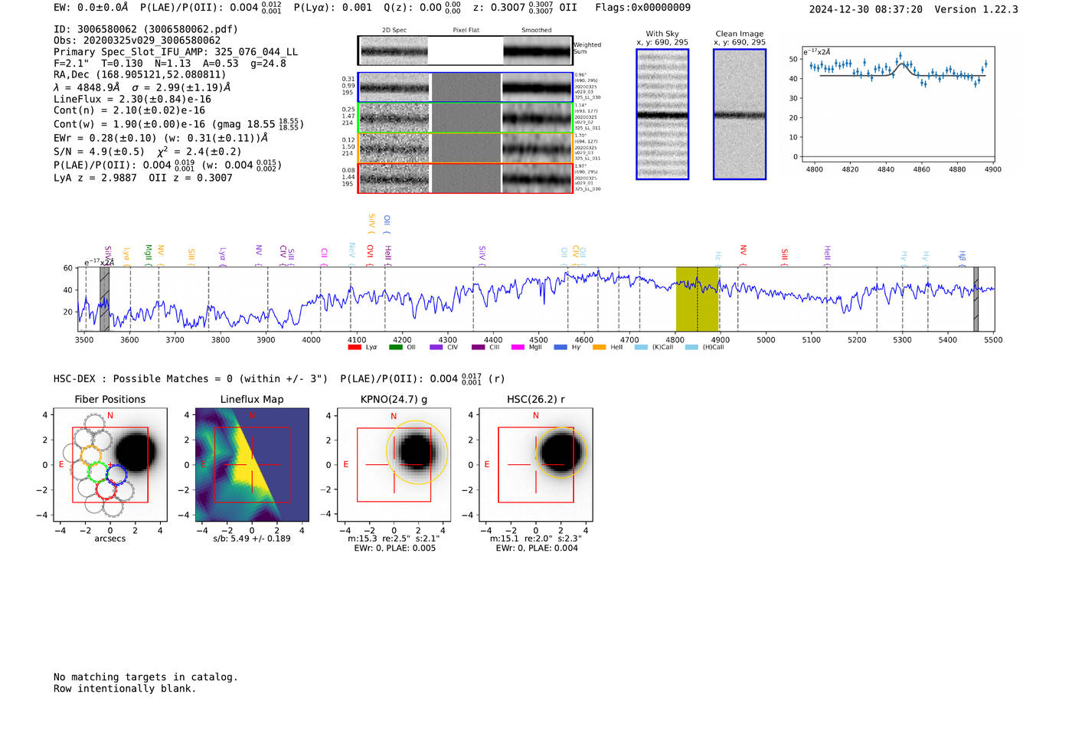
Task: Click the 2024-12-30 08:37:20 timestamp
Action: click(866, 10)
